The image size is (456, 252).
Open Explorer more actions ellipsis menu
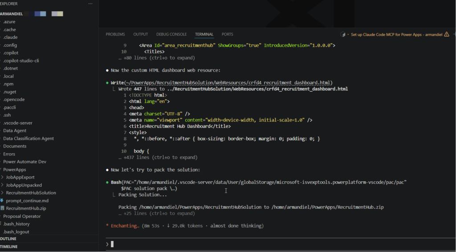pos(90,4)
